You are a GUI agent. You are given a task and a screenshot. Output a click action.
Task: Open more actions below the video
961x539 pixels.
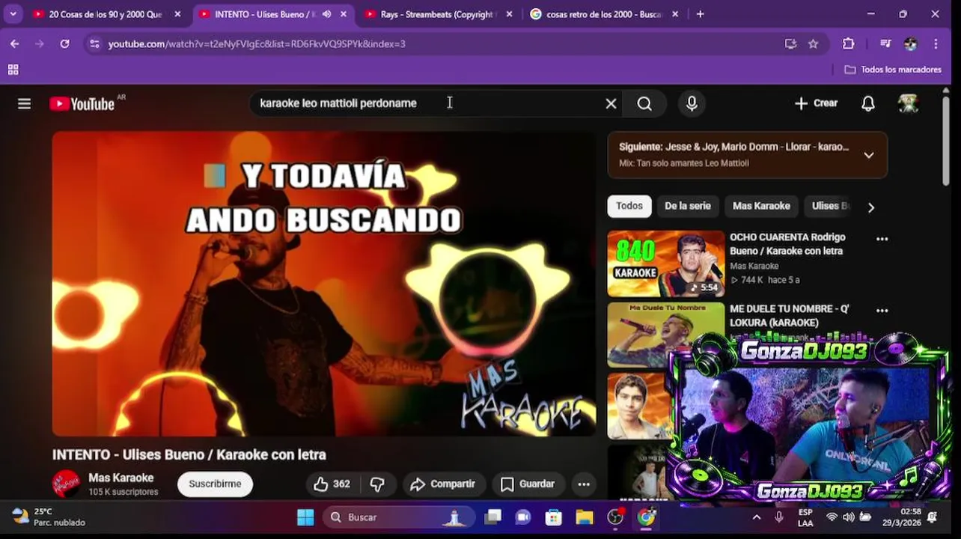(x=584, y=484)
